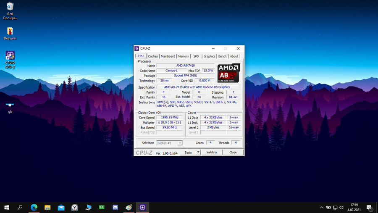Switch to the Bench tab
Image resolution: width=378 pixels, height=213 pixels.
(x=222, y=56)
